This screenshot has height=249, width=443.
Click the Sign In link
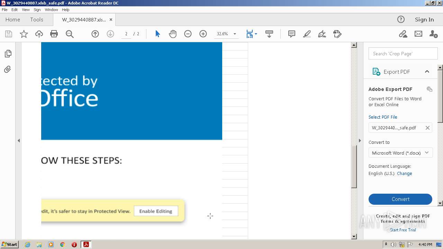point(424,20)
